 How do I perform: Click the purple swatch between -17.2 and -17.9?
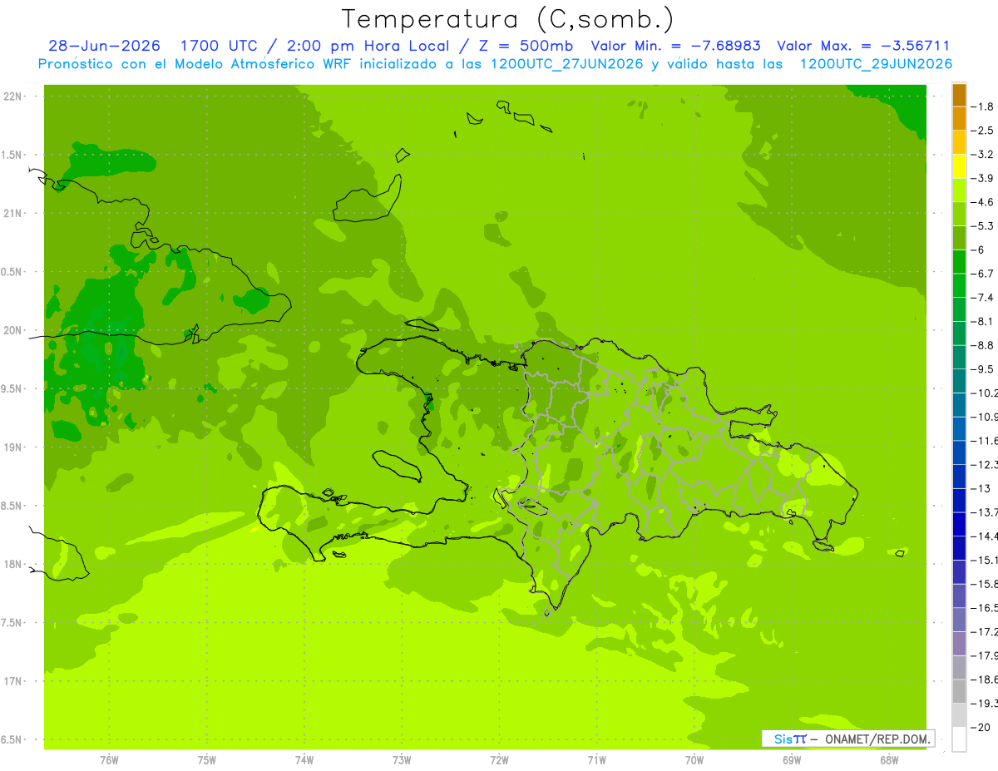click(x=959, y=644)
